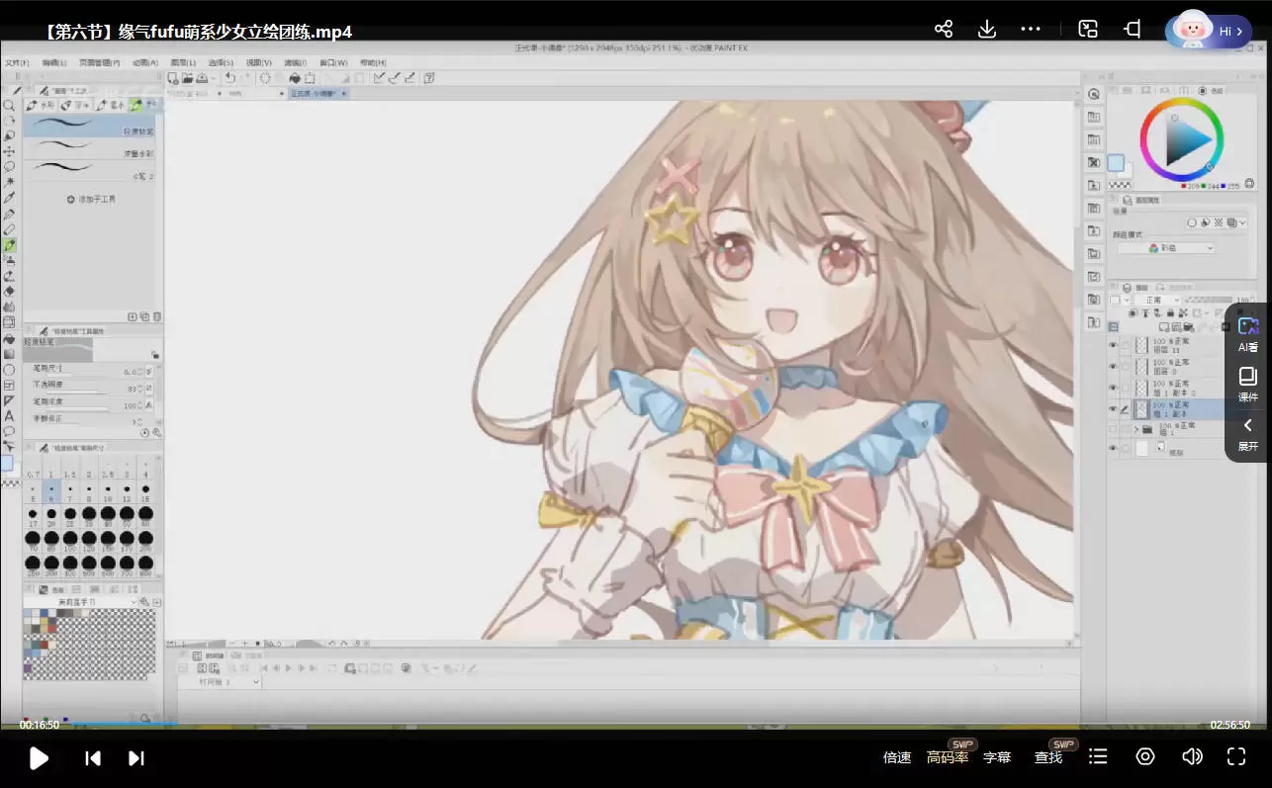Select the highlighted green brush tool

click(x=9, y=244)
